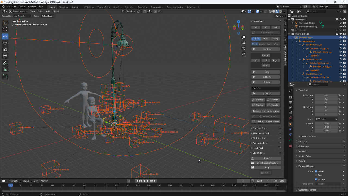Open the rotation Mode XYZ Euler dropdown
Screen dimensions: 348x196
pos(326,119)
